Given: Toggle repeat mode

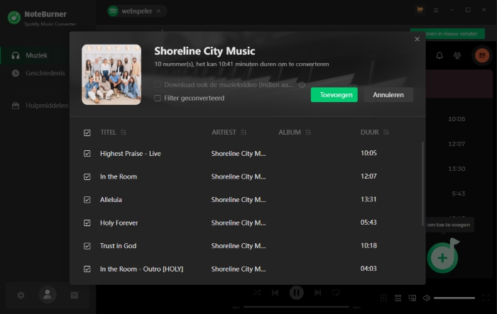Looking at the screenshot, I should [x=336, y=293].
